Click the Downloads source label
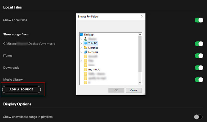The width and height of the screenshot is (207, 122). (x=11, y=68)
